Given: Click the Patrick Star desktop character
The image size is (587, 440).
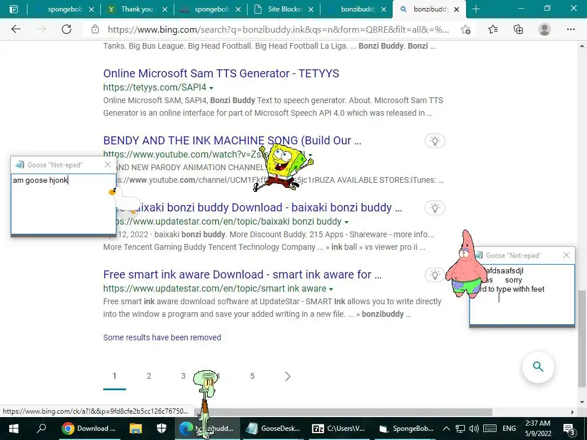Looking at the screenshot, I should click(x=465, y=265).
